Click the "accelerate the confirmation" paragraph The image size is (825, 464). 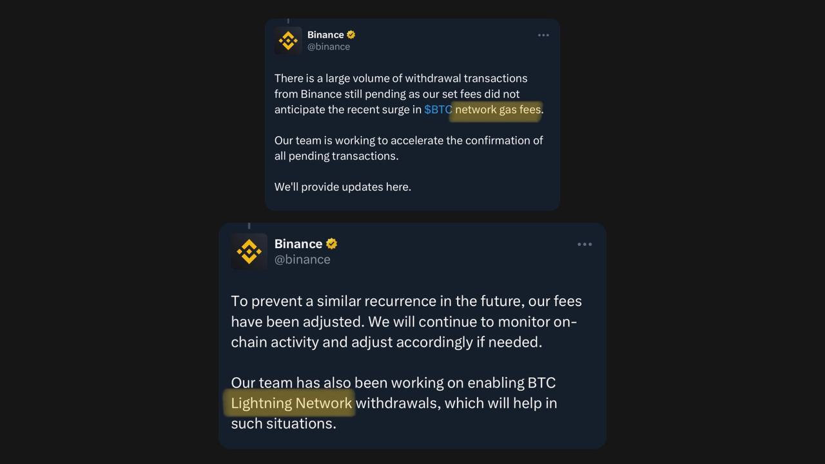pos(408,140)
